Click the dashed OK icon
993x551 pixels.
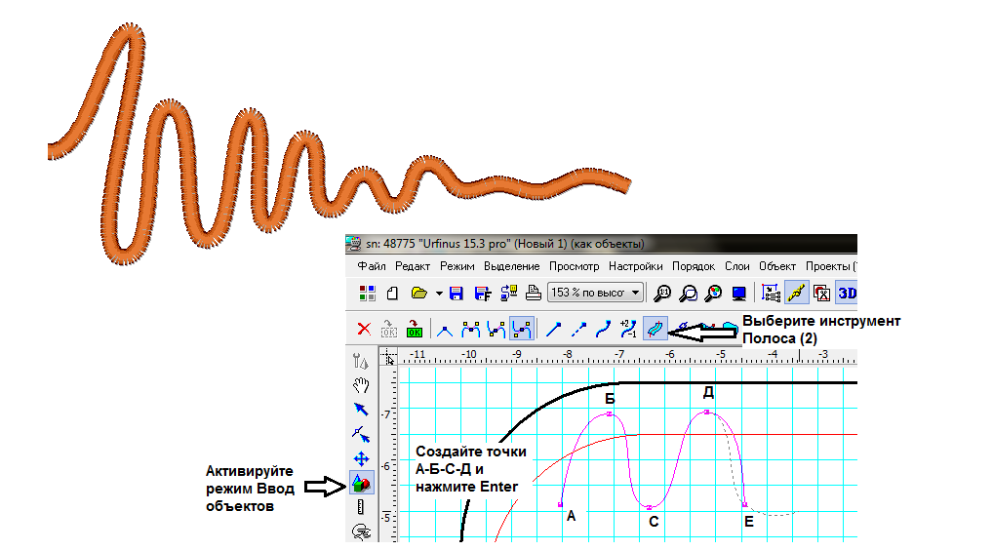(389, 329)
